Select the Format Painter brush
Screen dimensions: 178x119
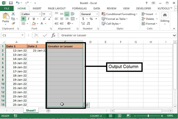point(13,23)
